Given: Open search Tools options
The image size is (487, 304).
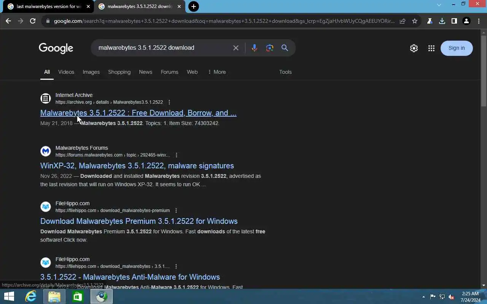Looking at the screenshot, I should 285,72.
